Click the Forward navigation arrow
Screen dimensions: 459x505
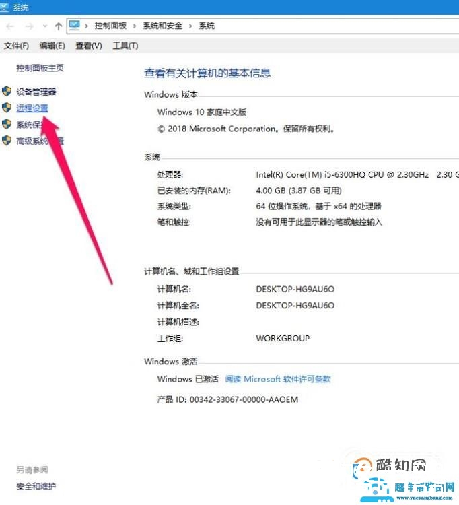[29, 26]
